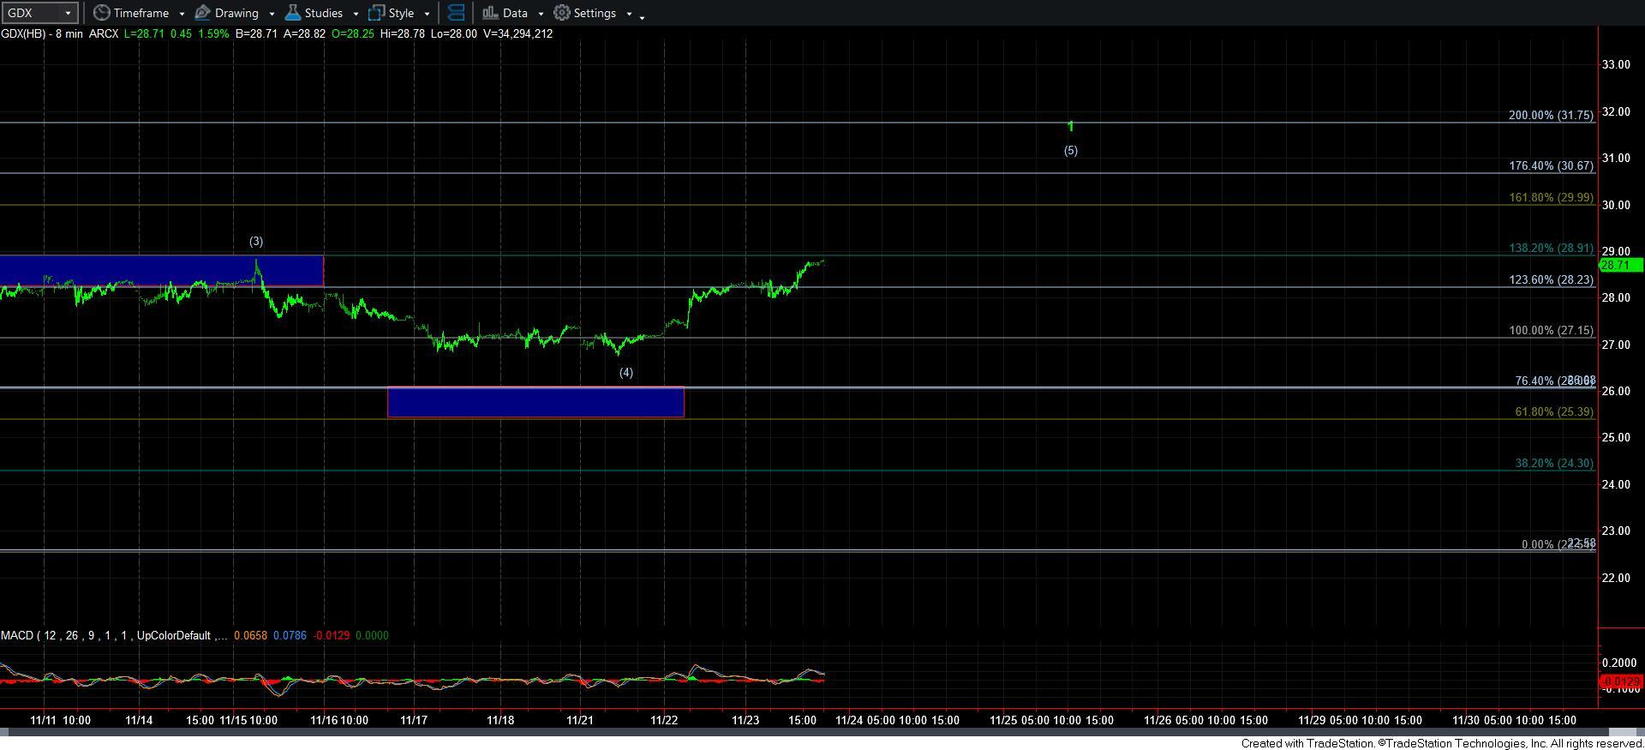Open the Style menu label

point(401,13)
